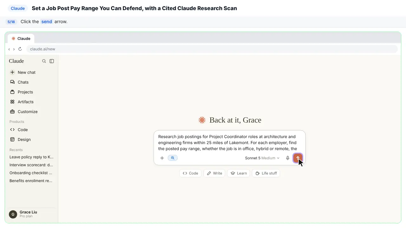
Task: Collapse the sidebar with the panel icon
Action: [52, 61]
